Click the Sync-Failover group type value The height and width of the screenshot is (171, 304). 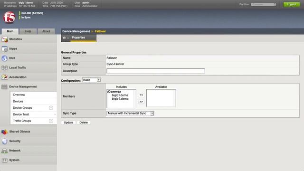point(115,64)
